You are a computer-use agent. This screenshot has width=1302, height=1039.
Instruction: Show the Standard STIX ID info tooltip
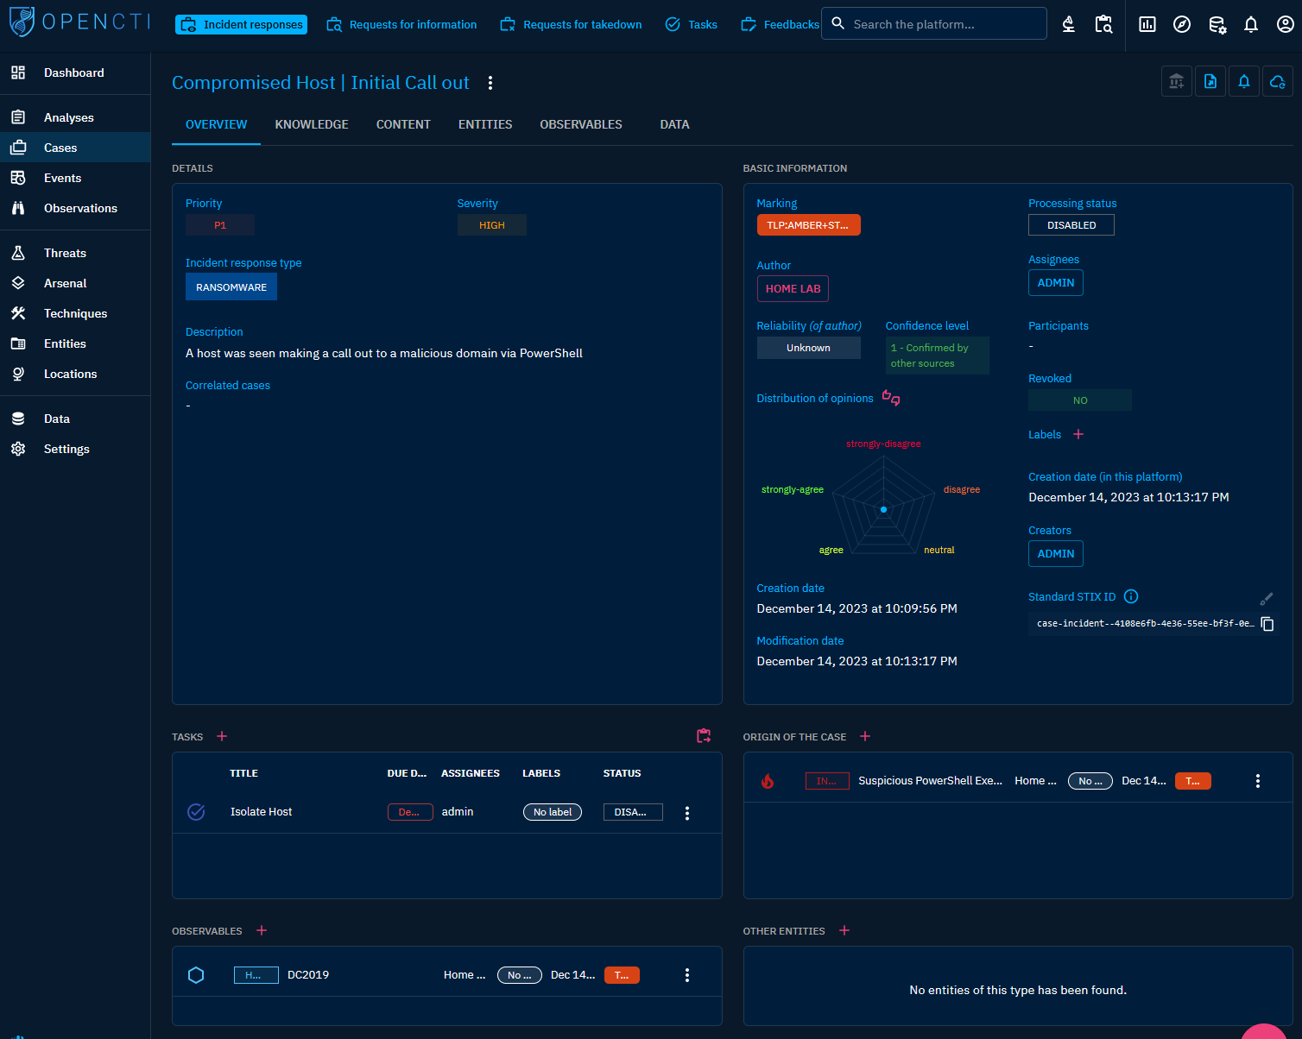click(1131, 596)
